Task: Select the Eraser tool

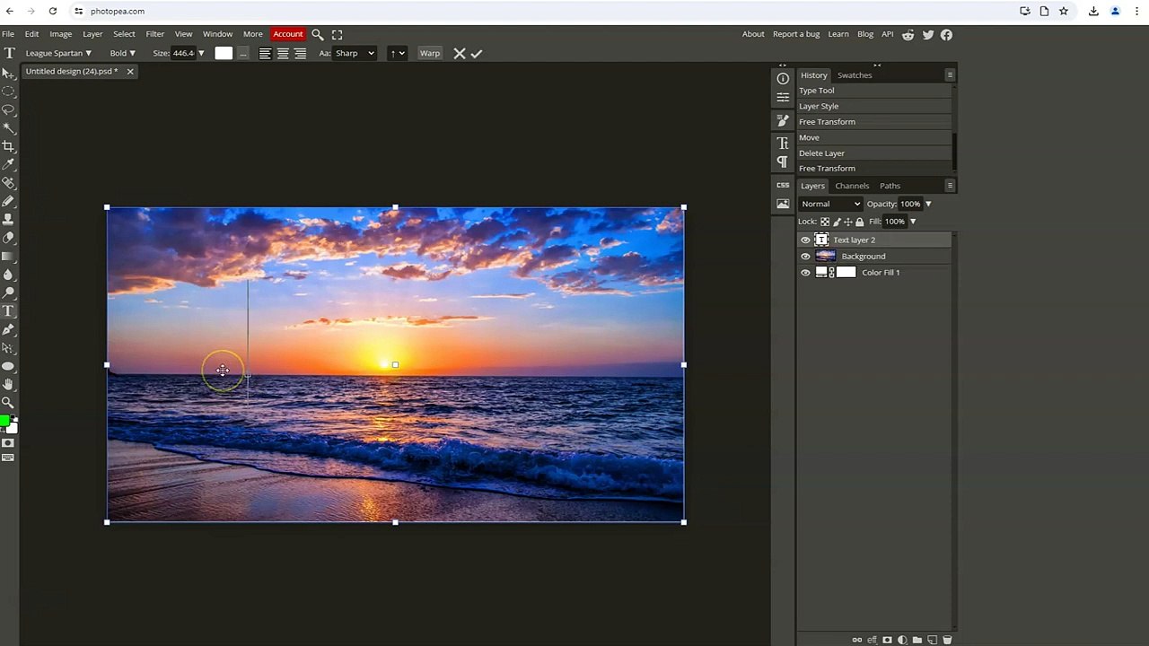Action: 8,239
